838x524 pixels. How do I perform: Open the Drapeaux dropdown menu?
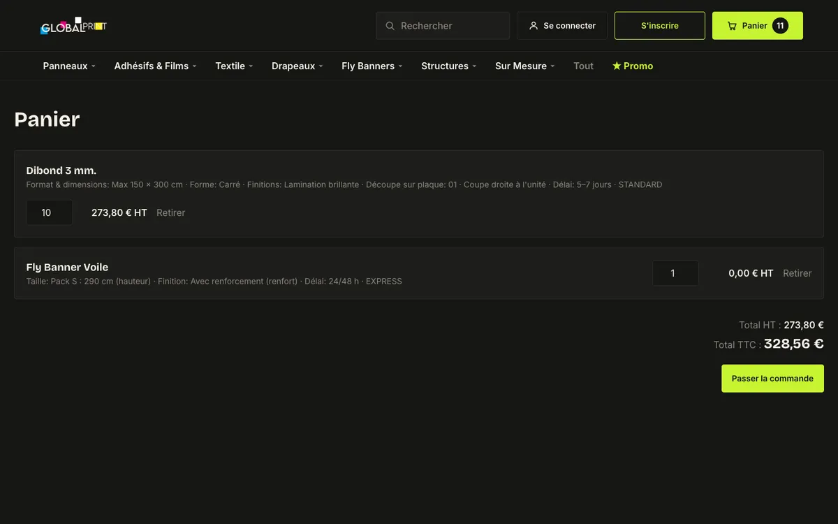click(x=297, y=66)
